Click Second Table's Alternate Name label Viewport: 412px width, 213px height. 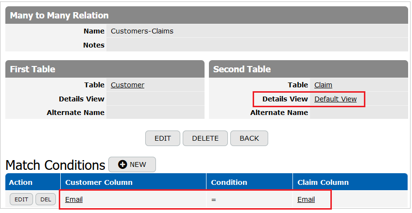(279, 113)
